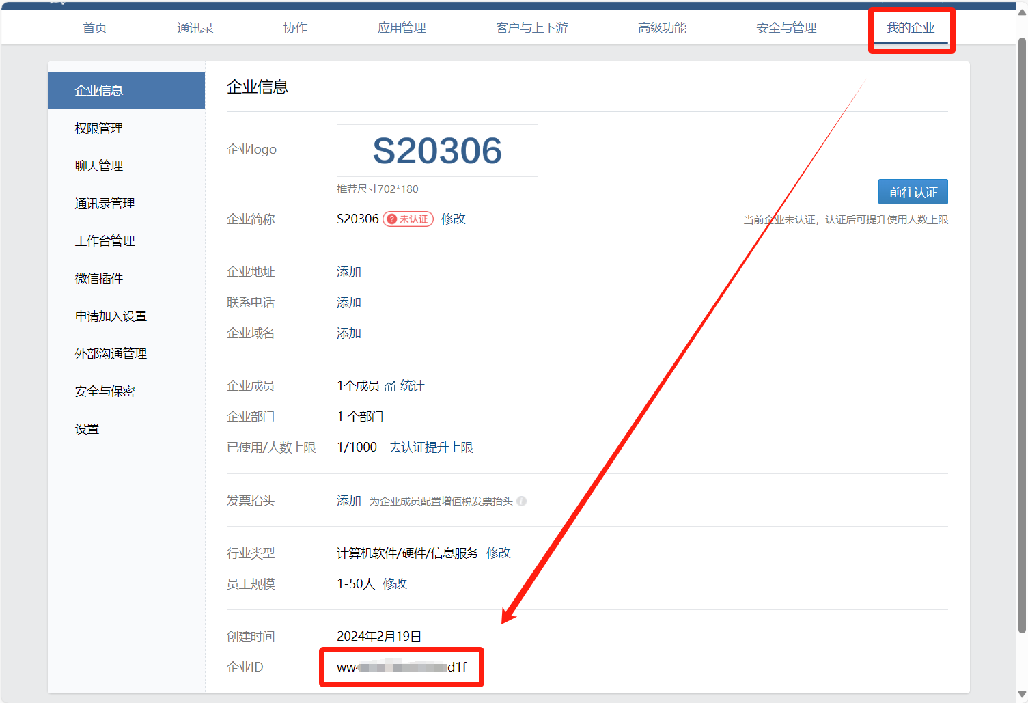Viewport: 1028px width, 703px height.
Task: Go to 外部沟通管理 in the sidebar
Action: coord(111,354)
